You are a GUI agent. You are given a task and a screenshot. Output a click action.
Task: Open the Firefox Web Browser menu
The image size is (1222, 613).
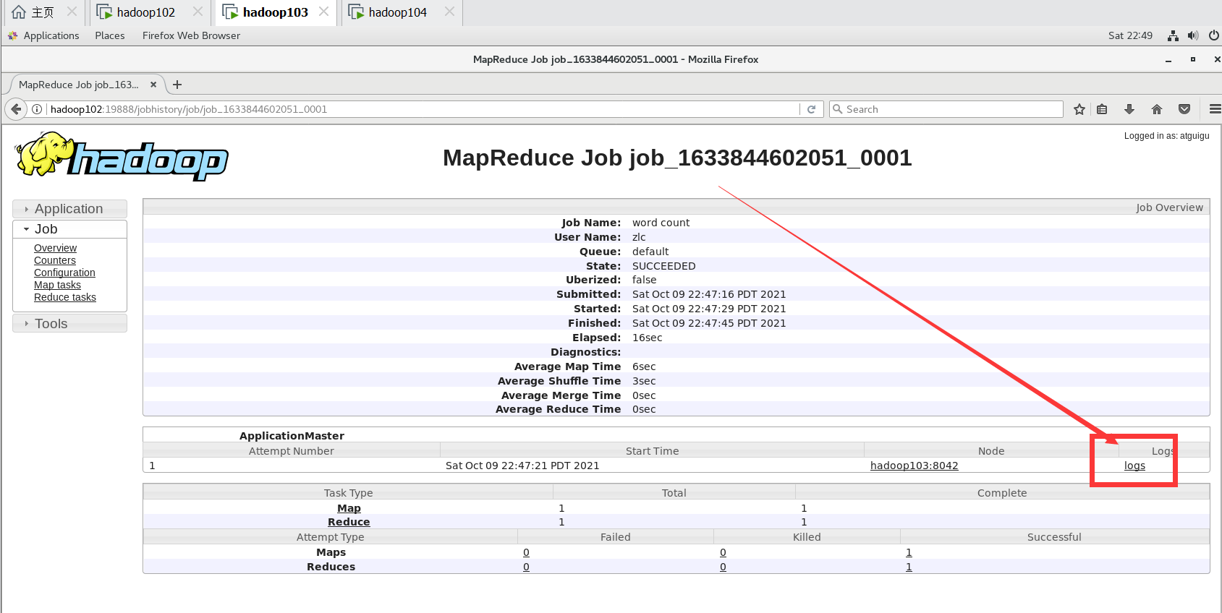[191, 35]
